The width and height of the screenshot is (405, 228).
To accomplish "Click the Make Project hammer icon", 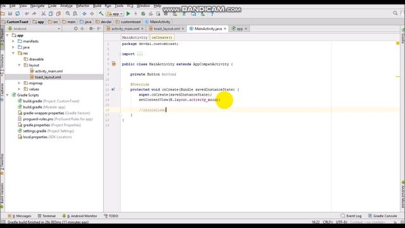I will pos(101,13).
